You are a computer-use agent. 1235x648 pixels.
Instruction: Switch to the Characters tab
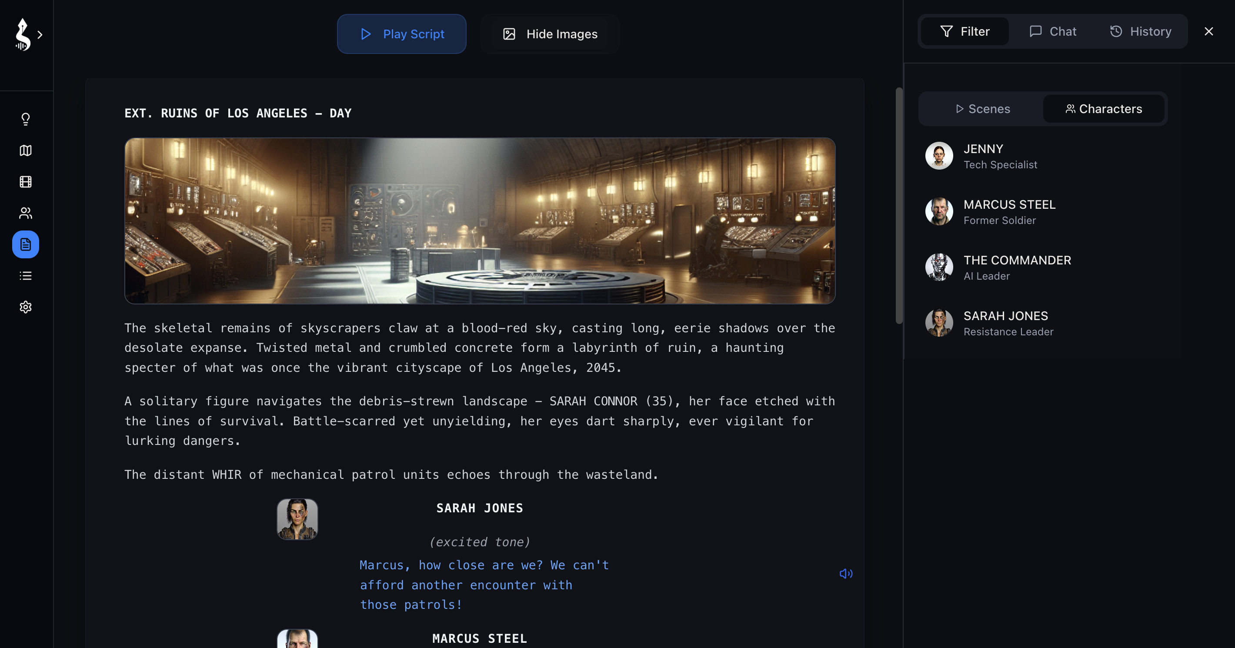1104,109
